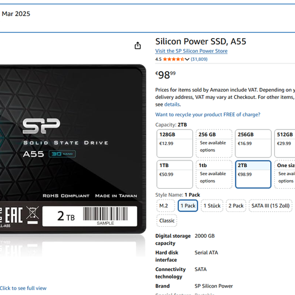Open the VAT details link
The image size is (295, 295).
(172, 104)
